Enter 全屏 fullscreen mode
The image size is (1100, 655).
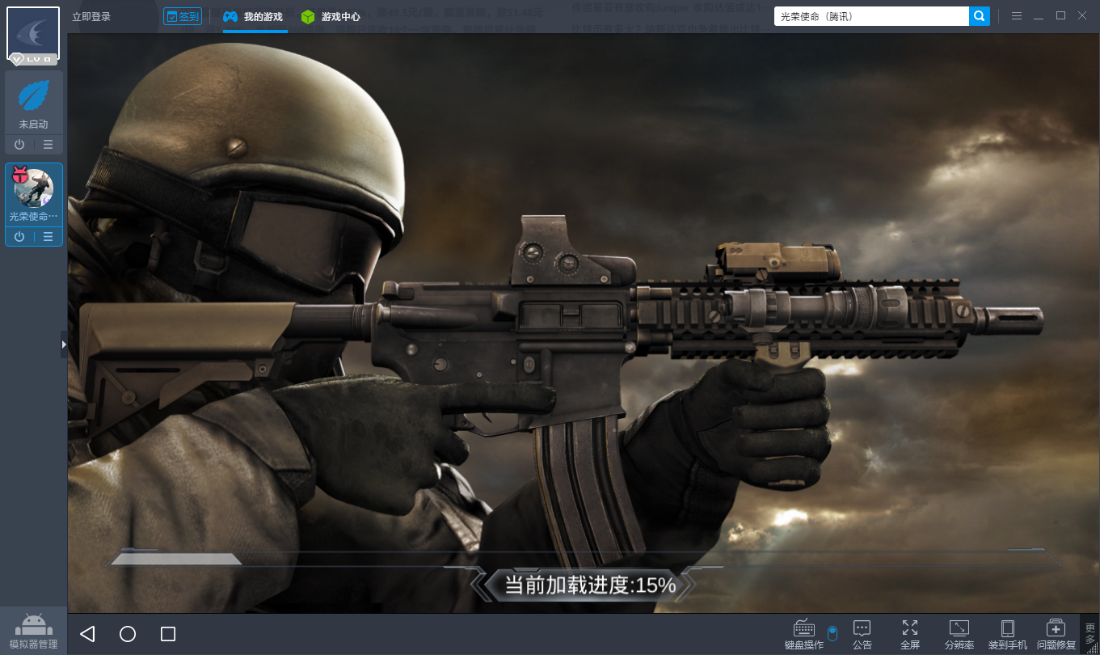(910, 635)
